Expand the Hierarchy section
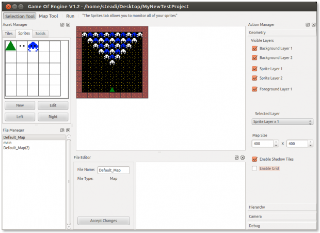Viewport: 320px width, 233px height. click(x=282, y=207)
